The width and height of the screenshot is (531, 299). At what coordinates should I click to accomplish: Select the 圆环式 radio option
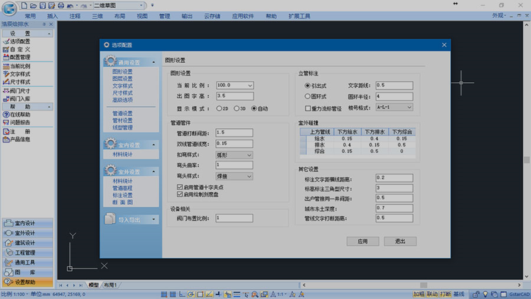(307, 96)
